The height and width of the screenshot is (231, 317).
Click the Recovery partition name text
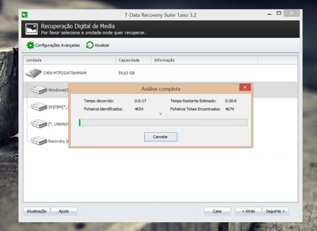pyautogui.click(x=58, y=141)
